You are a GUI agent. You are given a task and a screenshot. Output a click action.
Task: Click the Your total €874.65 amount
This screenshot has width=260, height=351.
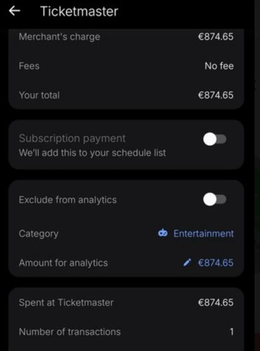(216, 95)
